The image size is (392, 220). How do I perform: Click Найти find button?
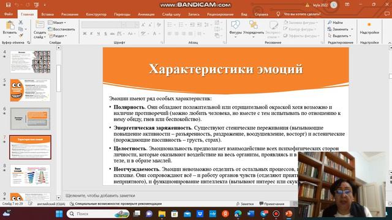click(335, 23)
